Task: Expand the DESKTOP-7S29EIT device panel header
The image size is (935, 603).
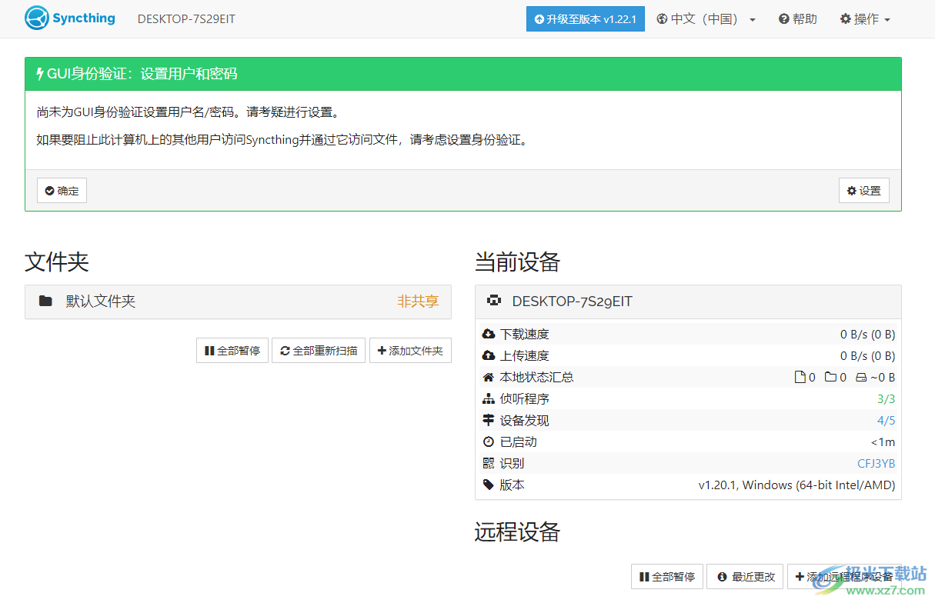Action: [x=688, y=301]
